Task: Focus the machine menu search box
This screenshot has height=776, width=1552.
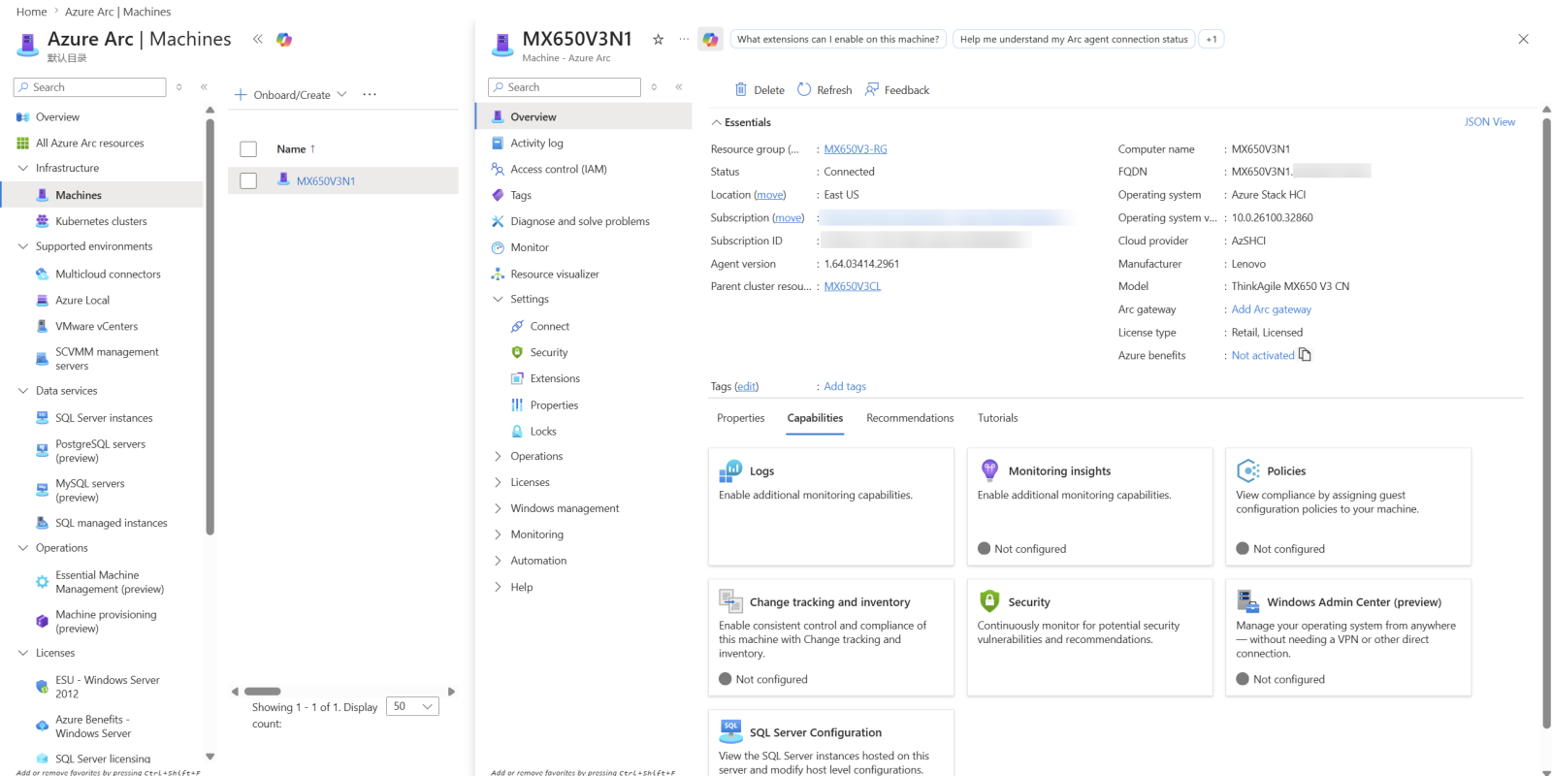Action: click(565, 87)
